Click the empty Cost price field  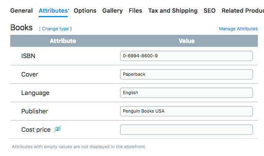pyautogui.click(x=187, y=129)
